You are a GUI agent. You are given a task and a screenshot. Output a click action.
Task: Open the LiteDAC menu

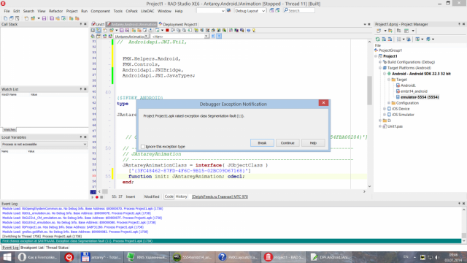point(147,11)
